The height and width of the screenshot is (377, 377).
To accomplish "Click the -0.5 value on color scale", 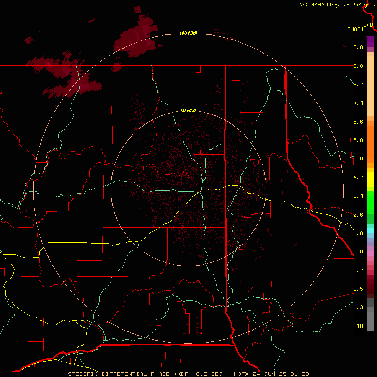I will tap(356, 289).
